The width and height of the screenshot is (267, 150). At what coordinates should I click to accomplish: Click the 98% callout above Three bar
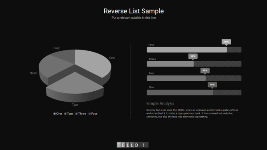[193, 57]
